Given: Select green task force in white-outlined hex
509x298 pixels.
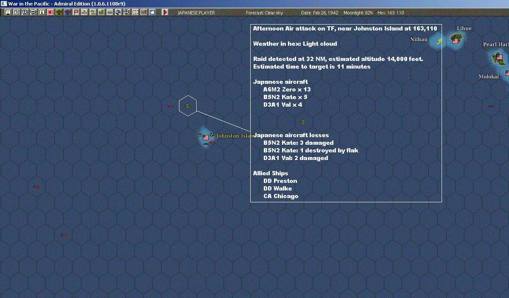Looking at the screenshot, I should tap(187, 106).
